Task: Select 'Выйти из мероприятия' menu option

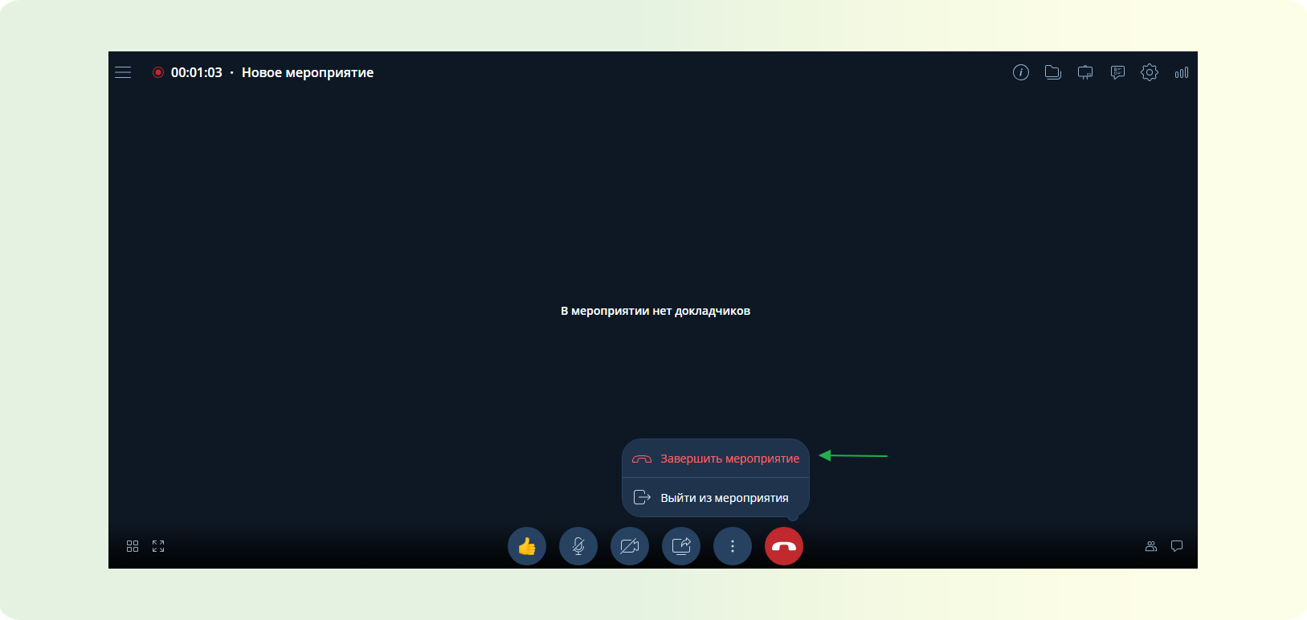Action: (716, 498)
